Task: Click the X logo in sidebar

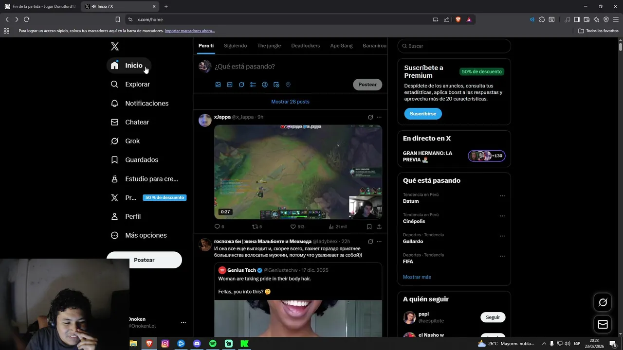Action: (x=114, y=46)
